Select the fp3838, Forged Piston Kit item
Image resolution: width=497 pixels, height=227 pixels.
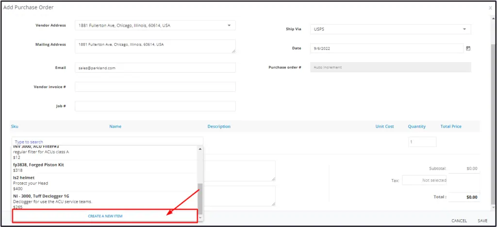click(x=104, y=167)
